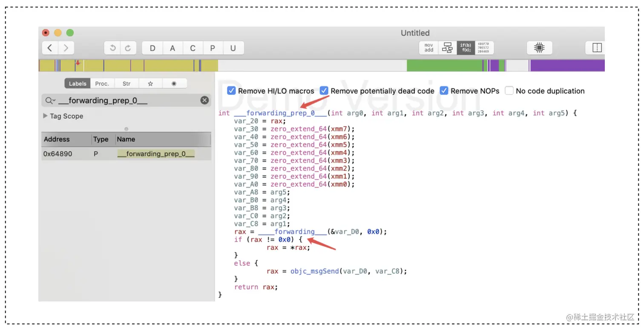Toggle the side panel layout icon

pos(597,48)
